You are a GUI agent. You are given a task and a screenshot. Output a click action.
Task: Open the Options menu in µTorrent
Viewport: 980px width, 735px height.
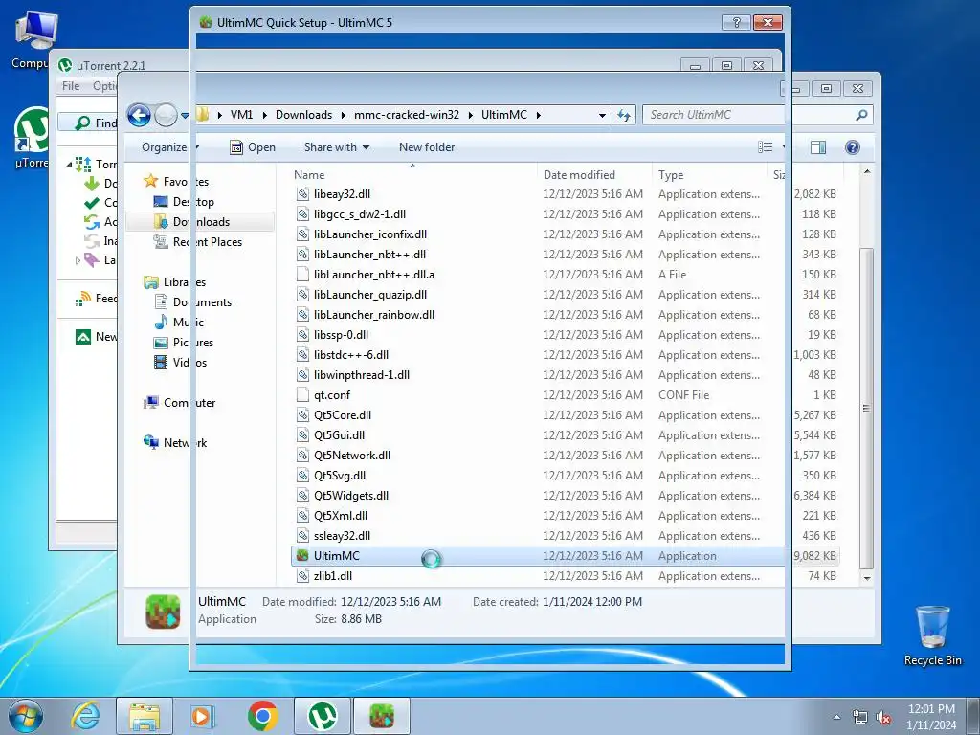tap(103, 86)
